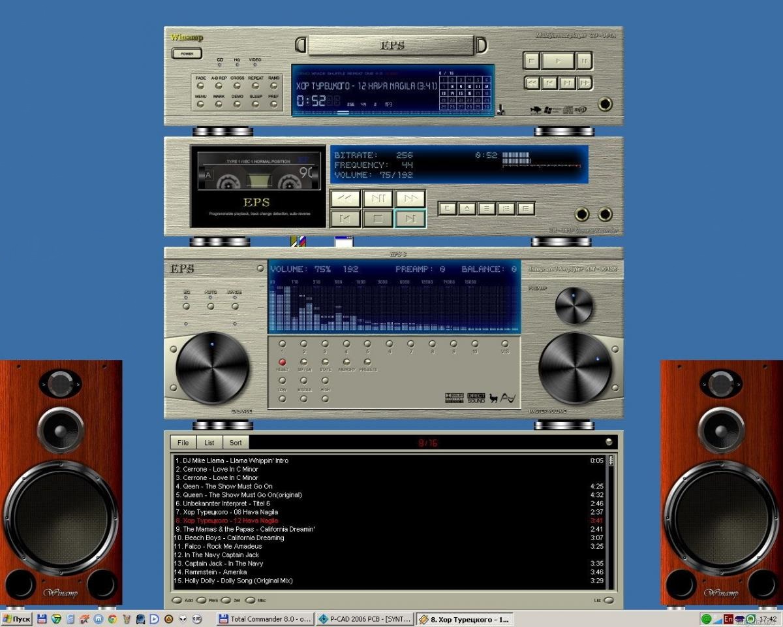This screenshot has width=783, height=627.
Task: Open the playlist Sort menu
Action: pos(236,443)
